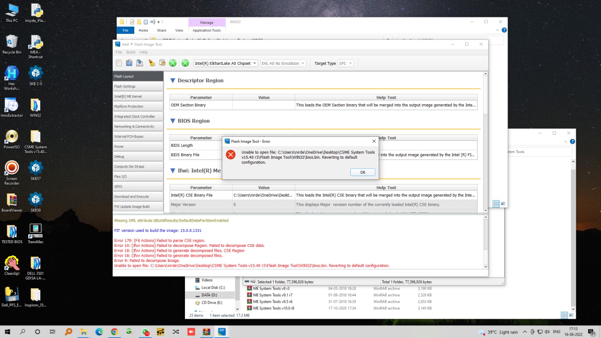Open the Application Tools ribbon tab
This screenshot has width=601, height=338.
click(207, 31)
